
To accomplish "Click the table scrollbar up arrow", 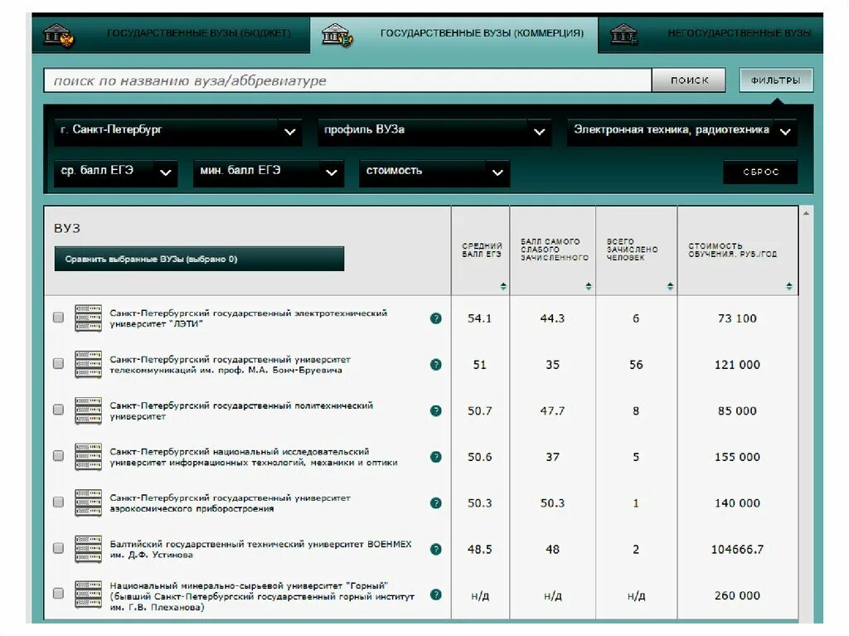I will click(806, 213).
